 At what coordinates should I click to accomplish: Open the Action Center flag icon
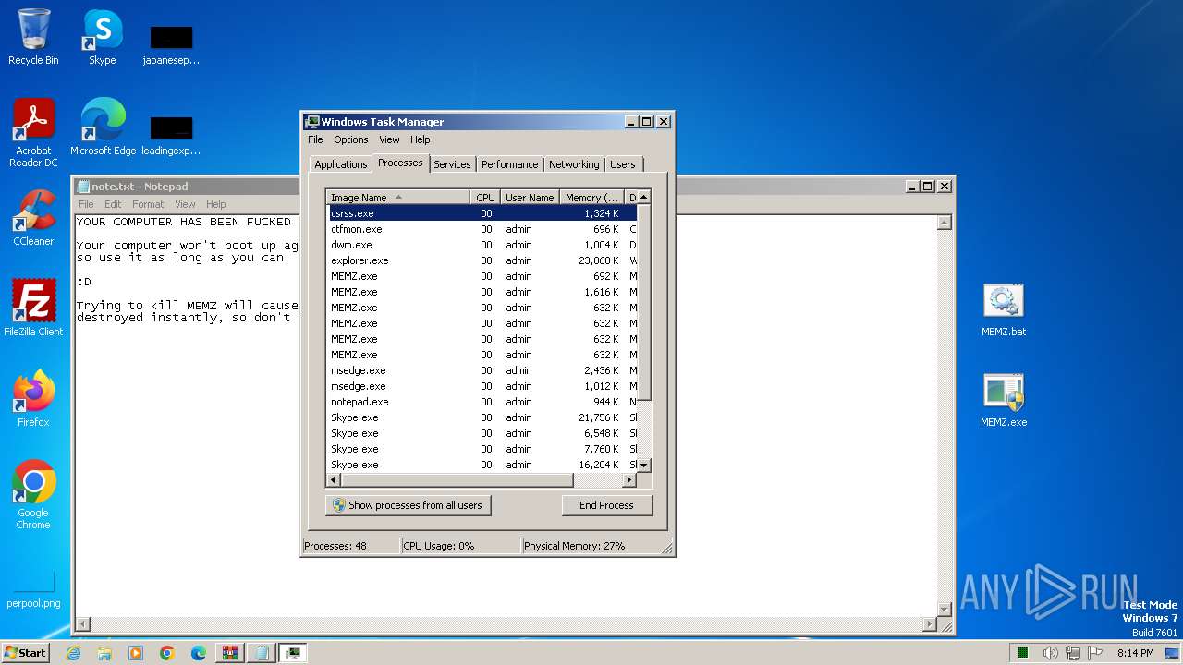click(1096, 653)
